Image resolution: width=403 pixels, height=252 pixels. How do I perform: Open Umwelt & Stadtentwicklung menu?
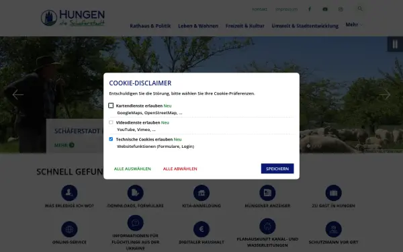click(305, 26)
